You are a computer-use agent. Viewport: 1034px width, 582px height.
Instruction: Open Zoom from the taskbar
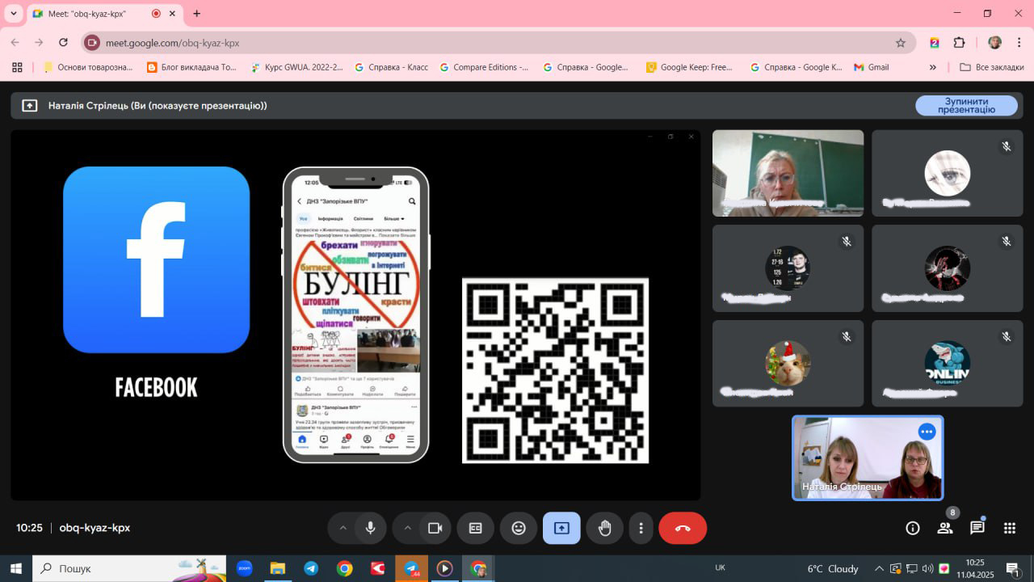click(x=244, y=568)
